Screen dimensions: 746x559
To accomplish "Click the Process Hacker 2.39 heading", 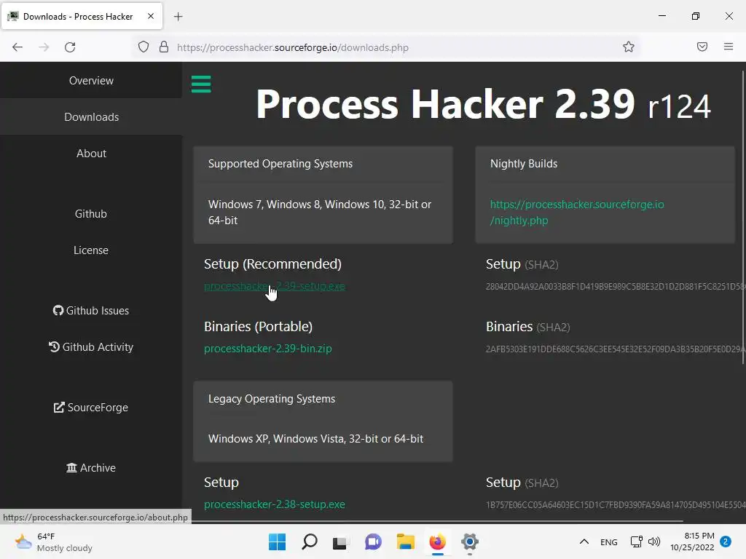I will point(483,104).
